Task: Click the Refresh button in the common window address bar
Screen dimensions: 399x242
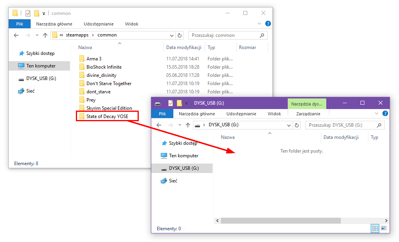Action: (180, 35)
